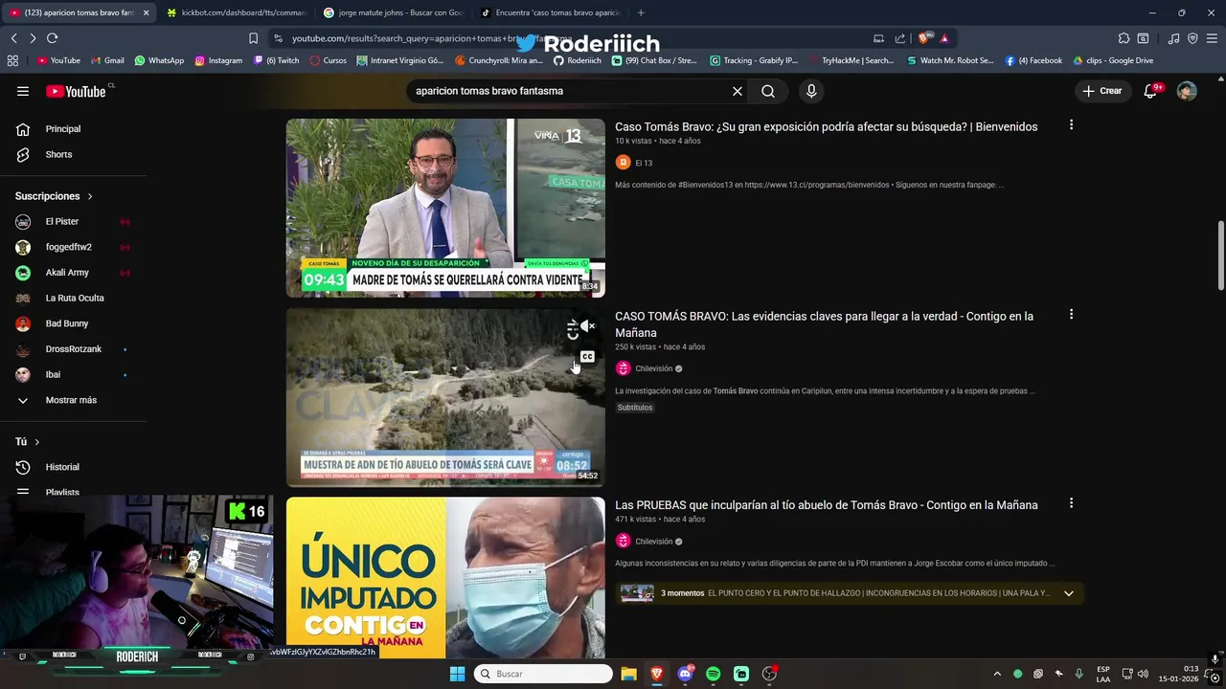Open options menu for Las PRUEBAS video

click(1071, 502)
